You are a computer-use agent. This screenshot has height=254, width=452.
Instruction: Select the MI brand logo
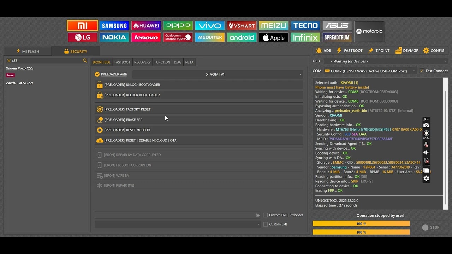[82, 25]
